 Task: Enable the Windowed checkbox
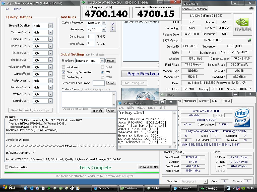pyautogui.click(x=63, y=67)
